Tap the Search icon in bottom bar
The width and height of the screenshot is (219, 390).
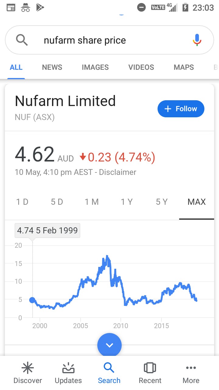(109, 368)
